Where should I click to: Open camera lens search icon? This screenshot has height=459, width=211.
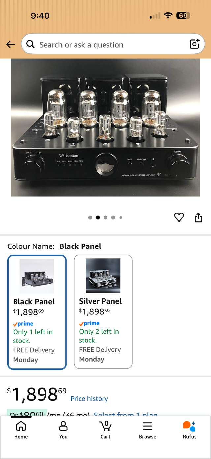click(x=195, y=44)
